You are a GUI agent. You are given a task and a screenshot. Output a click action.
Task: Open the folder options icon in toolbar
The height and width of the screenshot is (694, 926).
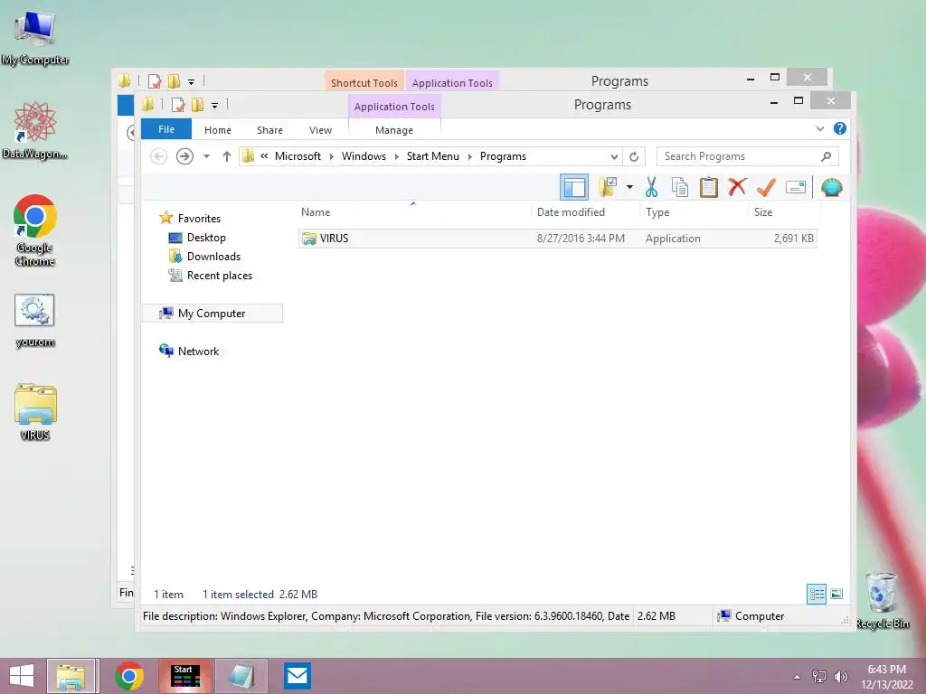pos(608,188)
